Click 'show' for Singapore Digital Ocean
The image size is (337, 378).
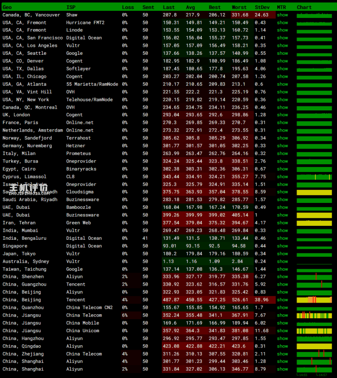pos(282,246)
